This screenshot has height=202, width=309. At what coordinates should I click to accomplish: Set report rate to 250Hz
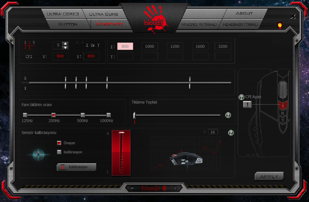pyautogui.click(x=54, y=115)
